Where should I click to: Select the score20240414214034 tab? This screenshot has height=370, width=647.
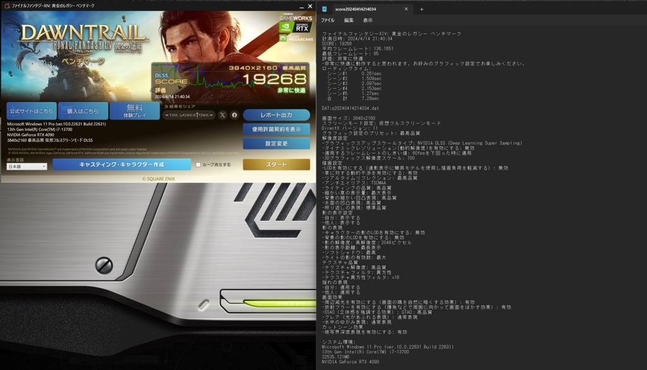(356, 9)
